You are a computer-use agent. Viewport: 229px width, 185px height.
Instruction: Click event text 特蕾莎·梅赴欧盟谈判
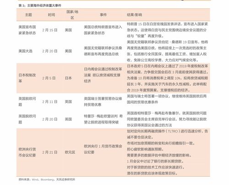point(103,119)
